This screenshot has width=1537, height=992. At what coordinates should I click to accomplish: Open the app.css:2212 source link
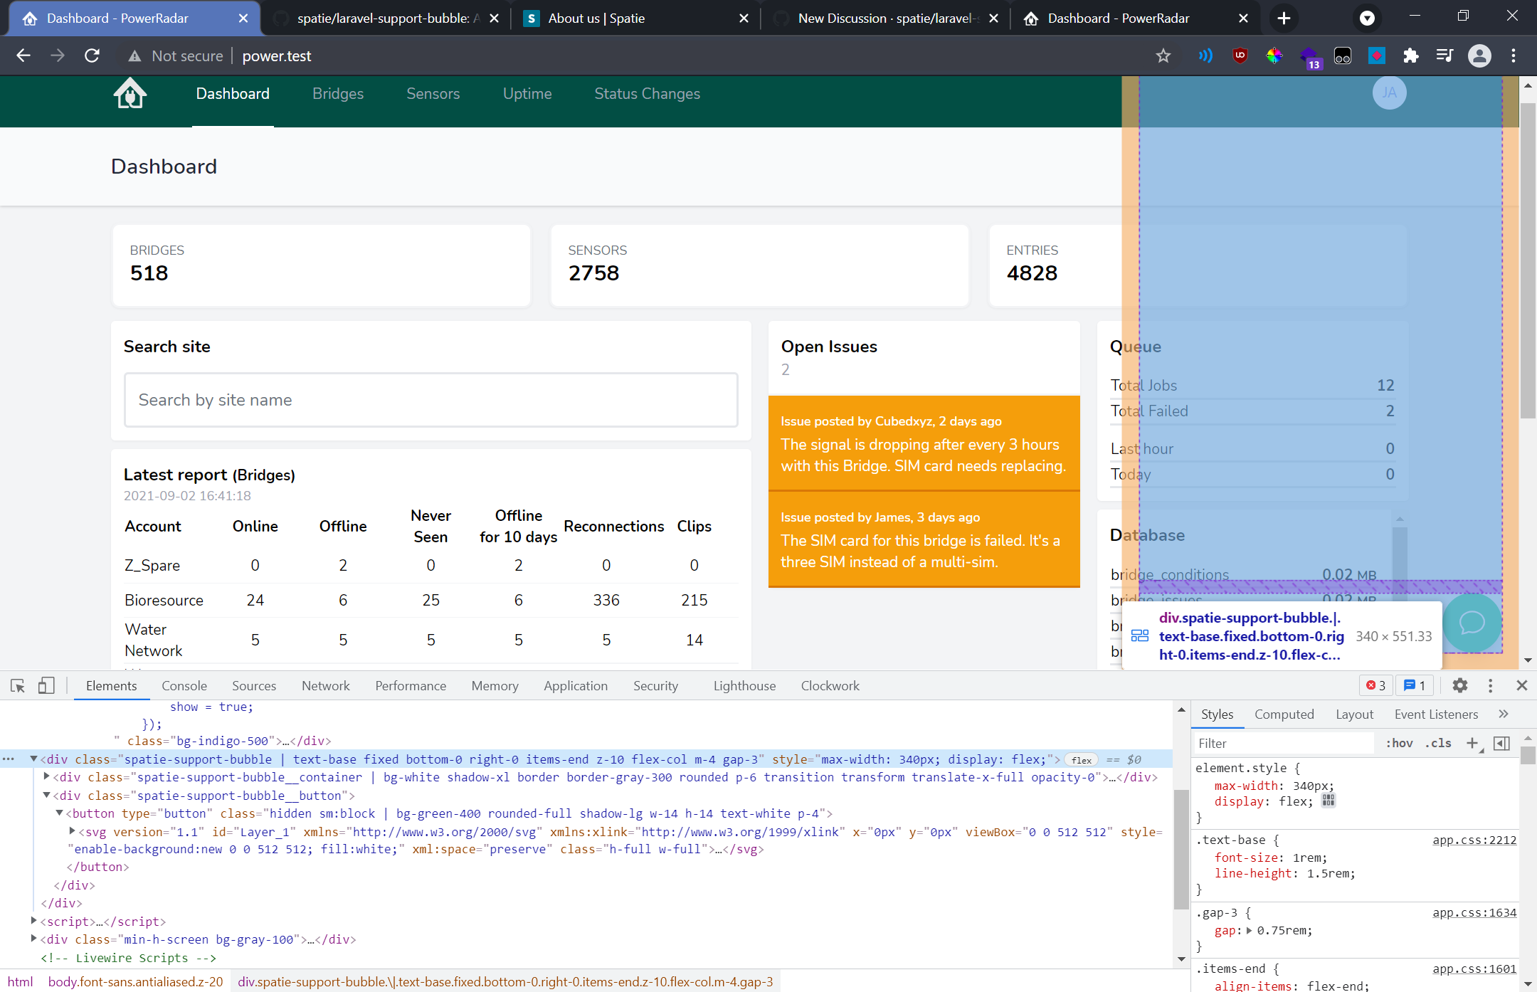[x=1474, y=840]
